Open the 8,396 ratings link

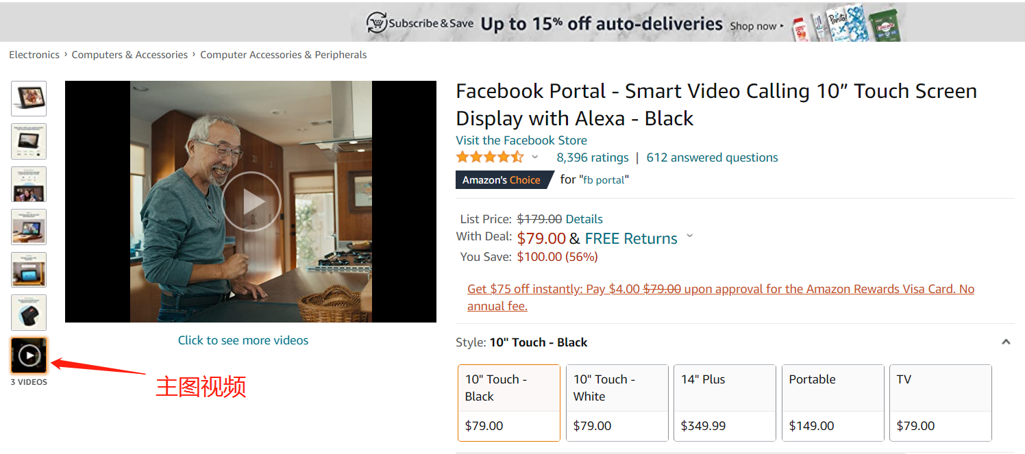coord(593,157)
